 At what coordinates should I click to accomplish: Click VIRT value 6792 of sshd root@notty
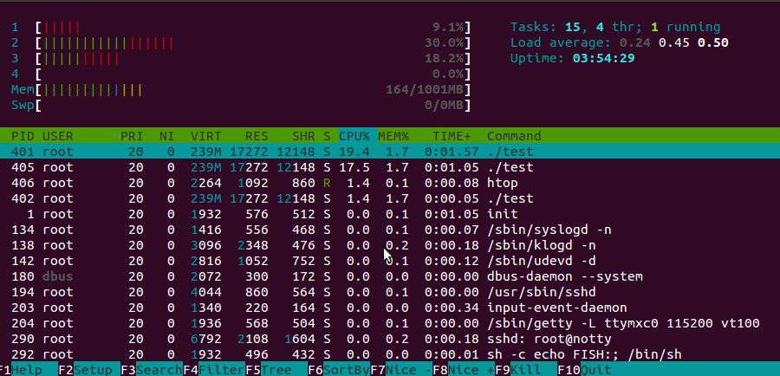[206, 340]
